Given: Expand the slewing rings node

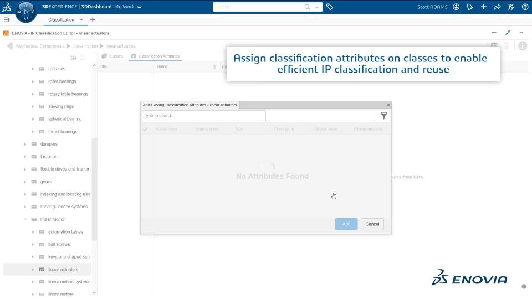Looking at the screenshot, I should click(x=33, y=106).
